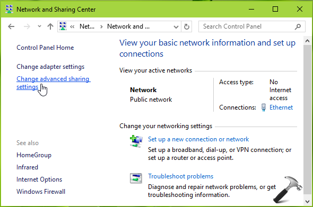Open Control Panel Home
Screen dimensions: 313x207
[45, 48]
